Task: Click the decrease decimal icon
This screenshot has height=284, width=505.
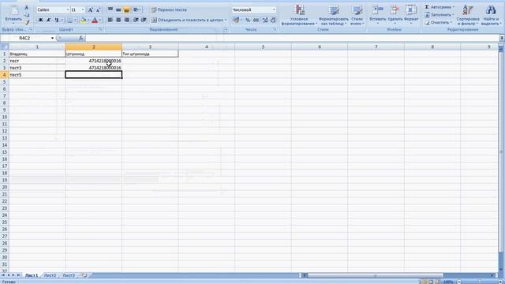Action: (x=273, y=21)
